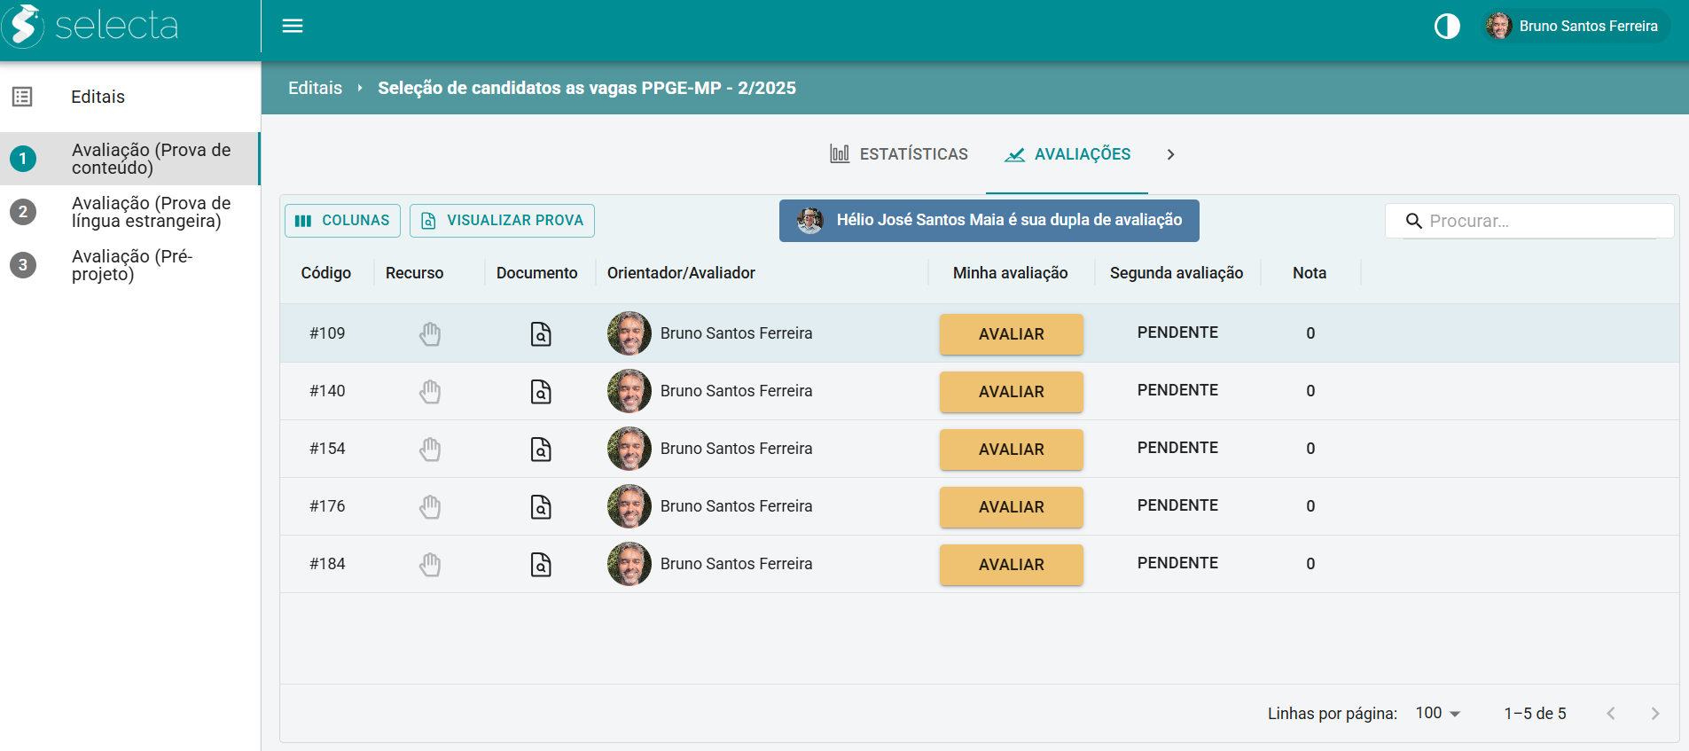Show more tabs with the right chevron
1689x751 pixels.
(1170, 154)
